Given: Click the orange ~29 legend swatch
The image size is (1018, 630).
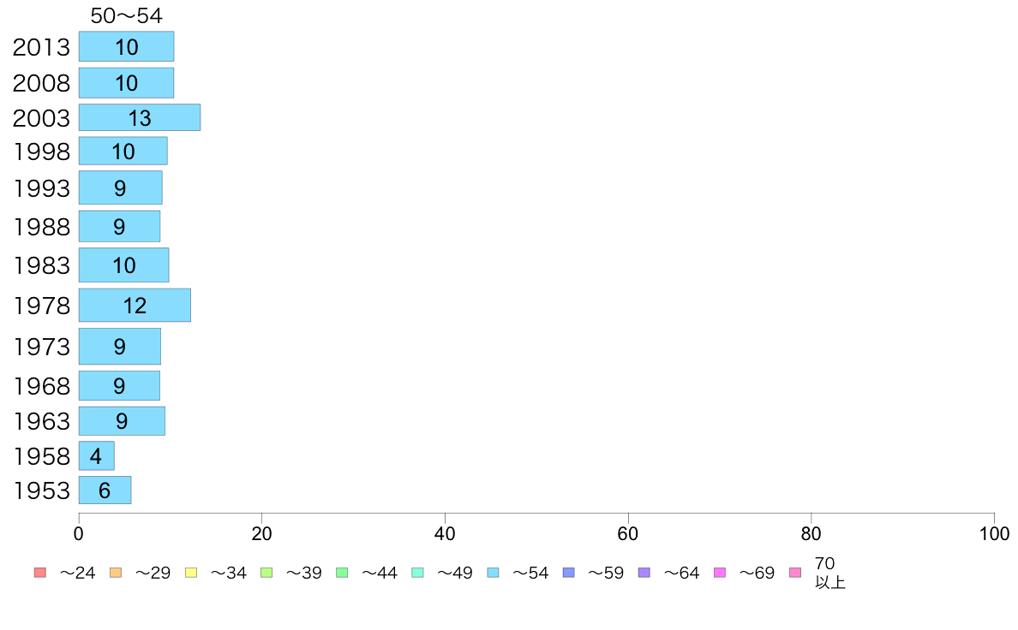Looking at the screenshot, I should 116,573.
